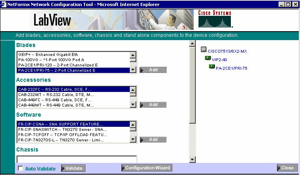Viewport: 300px width, 175px height.
Task: Click the Internet Explorer title bar icon
Action: pyautogui.click(x=4, y=4)
